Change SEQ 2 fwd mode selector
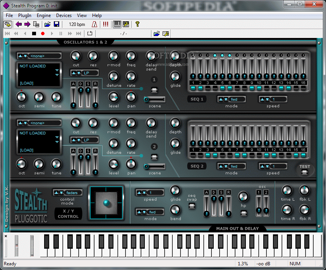The image size is (326, 270). click(x=232, y=166)
